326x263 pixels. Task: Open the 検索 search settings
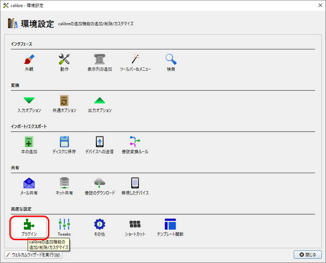click(171, 62)
